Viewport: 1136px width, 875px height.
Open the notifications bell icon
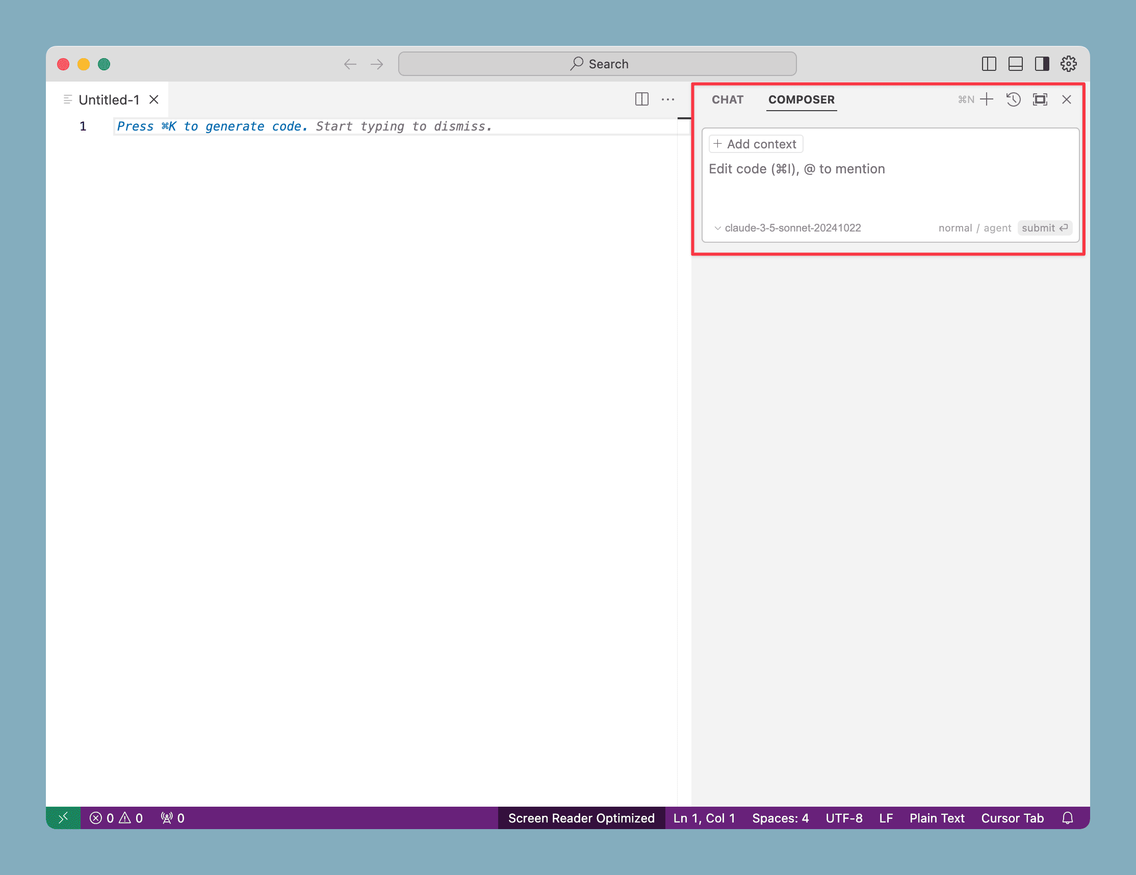(x=1067, y=818)
